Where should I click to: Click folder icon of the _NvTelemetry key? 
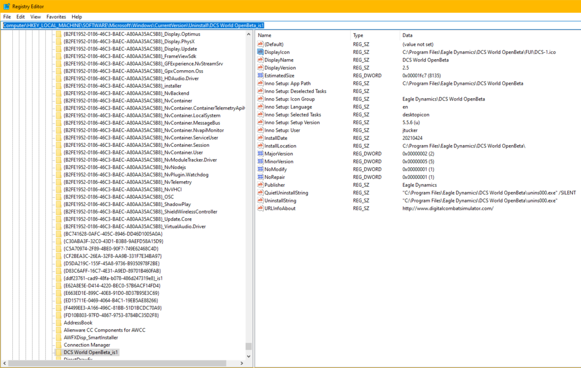59,182
